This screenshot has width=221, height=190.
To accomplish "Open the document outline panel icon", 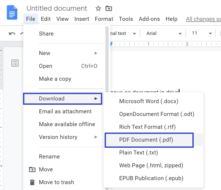I will tap(15, 63).
